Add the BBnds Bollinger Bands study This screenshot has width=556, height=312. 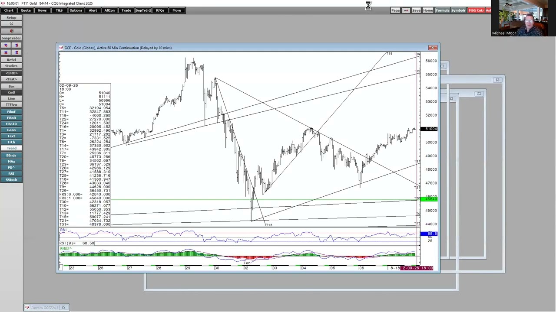click(11, 155)
